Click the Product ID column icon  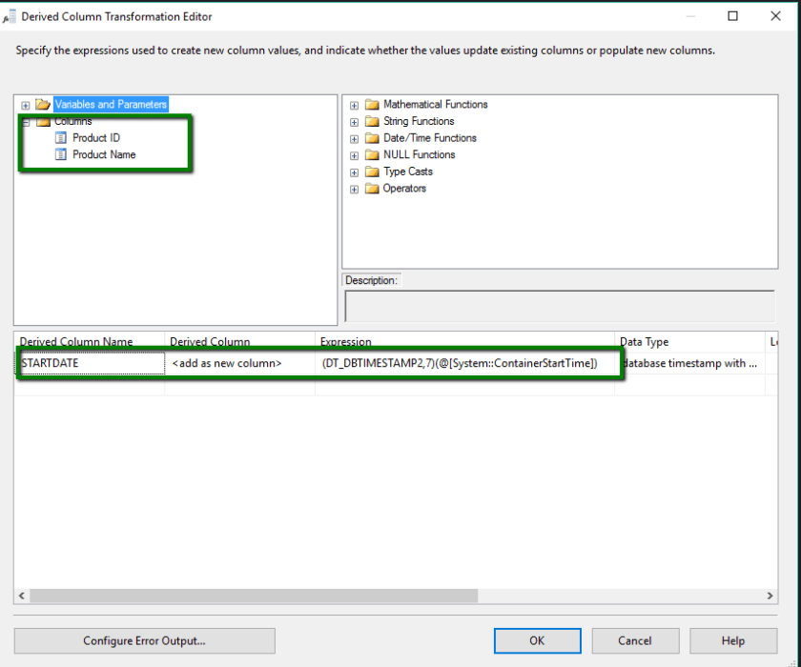(61, 138)
